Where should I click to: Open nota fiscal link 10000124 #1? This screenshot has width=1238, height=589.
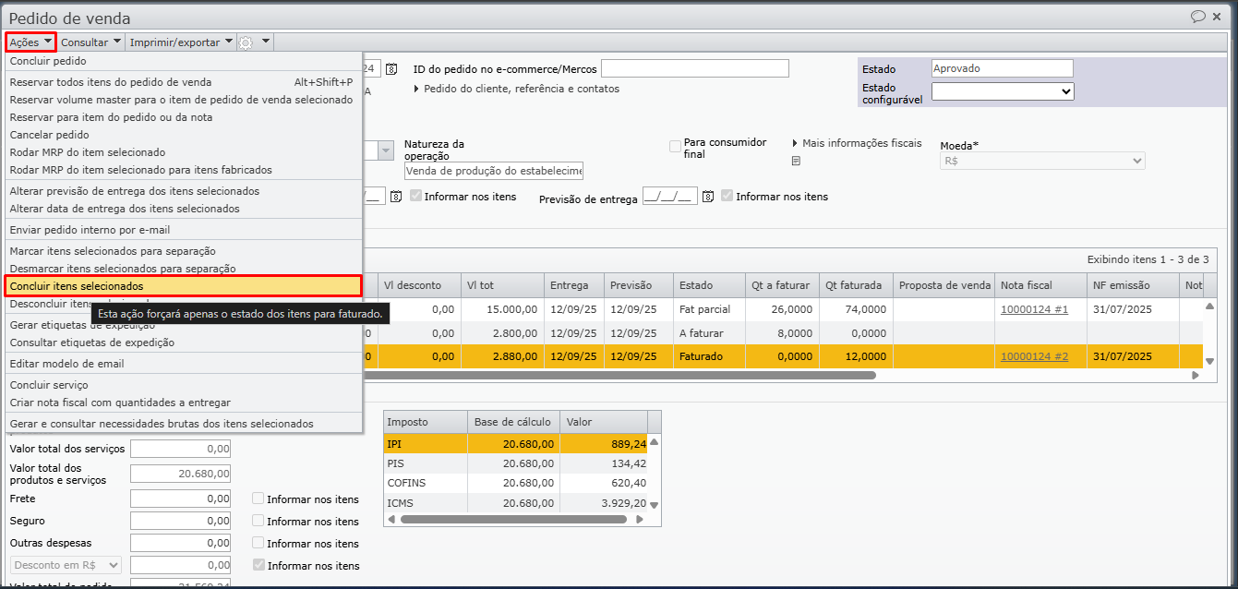(x=1034, y=309)
